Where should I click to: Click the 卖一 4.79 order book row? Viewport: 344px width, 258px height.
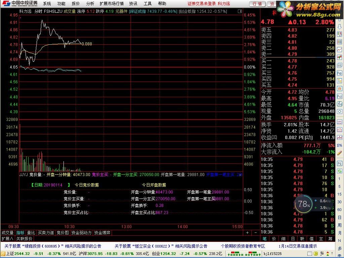click(298, 54)
